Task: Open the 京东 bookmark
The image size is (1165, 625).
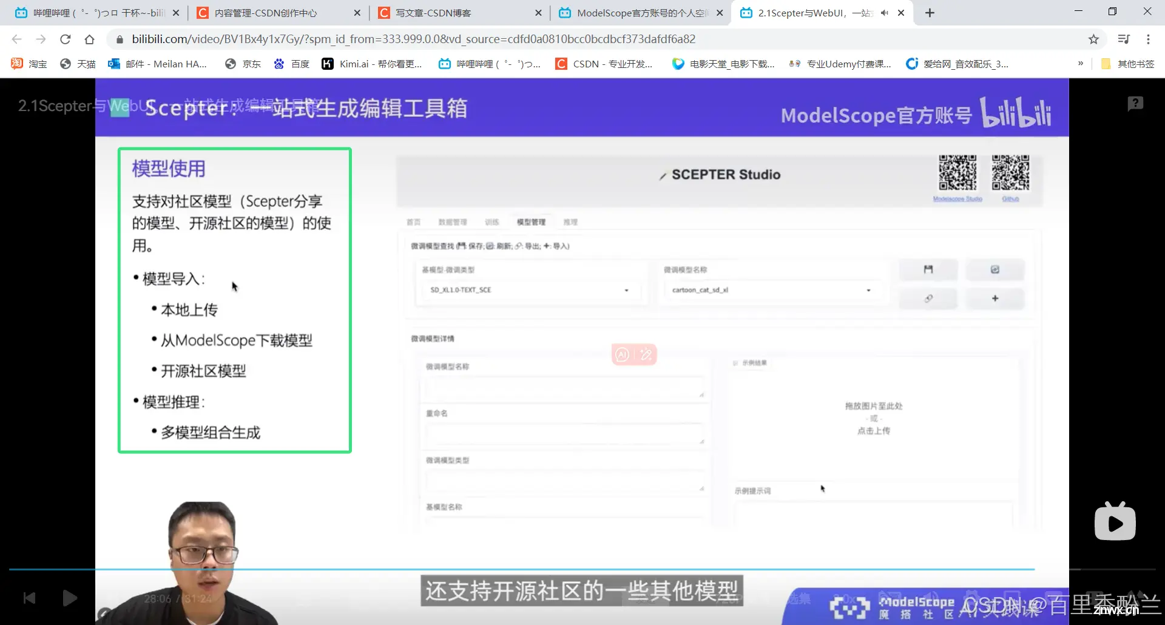Action: [x=243, y=64]
